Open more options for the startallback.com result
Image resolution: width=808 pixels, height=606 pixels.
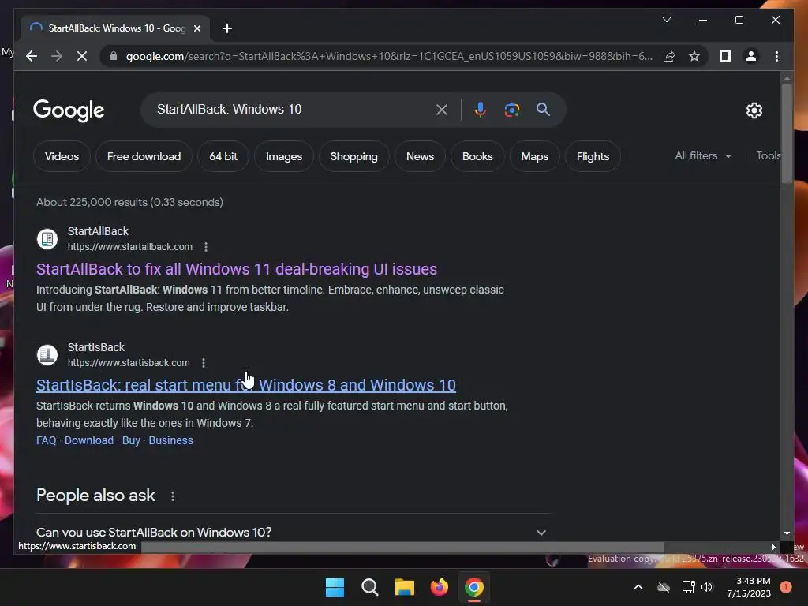click(206, 247)
